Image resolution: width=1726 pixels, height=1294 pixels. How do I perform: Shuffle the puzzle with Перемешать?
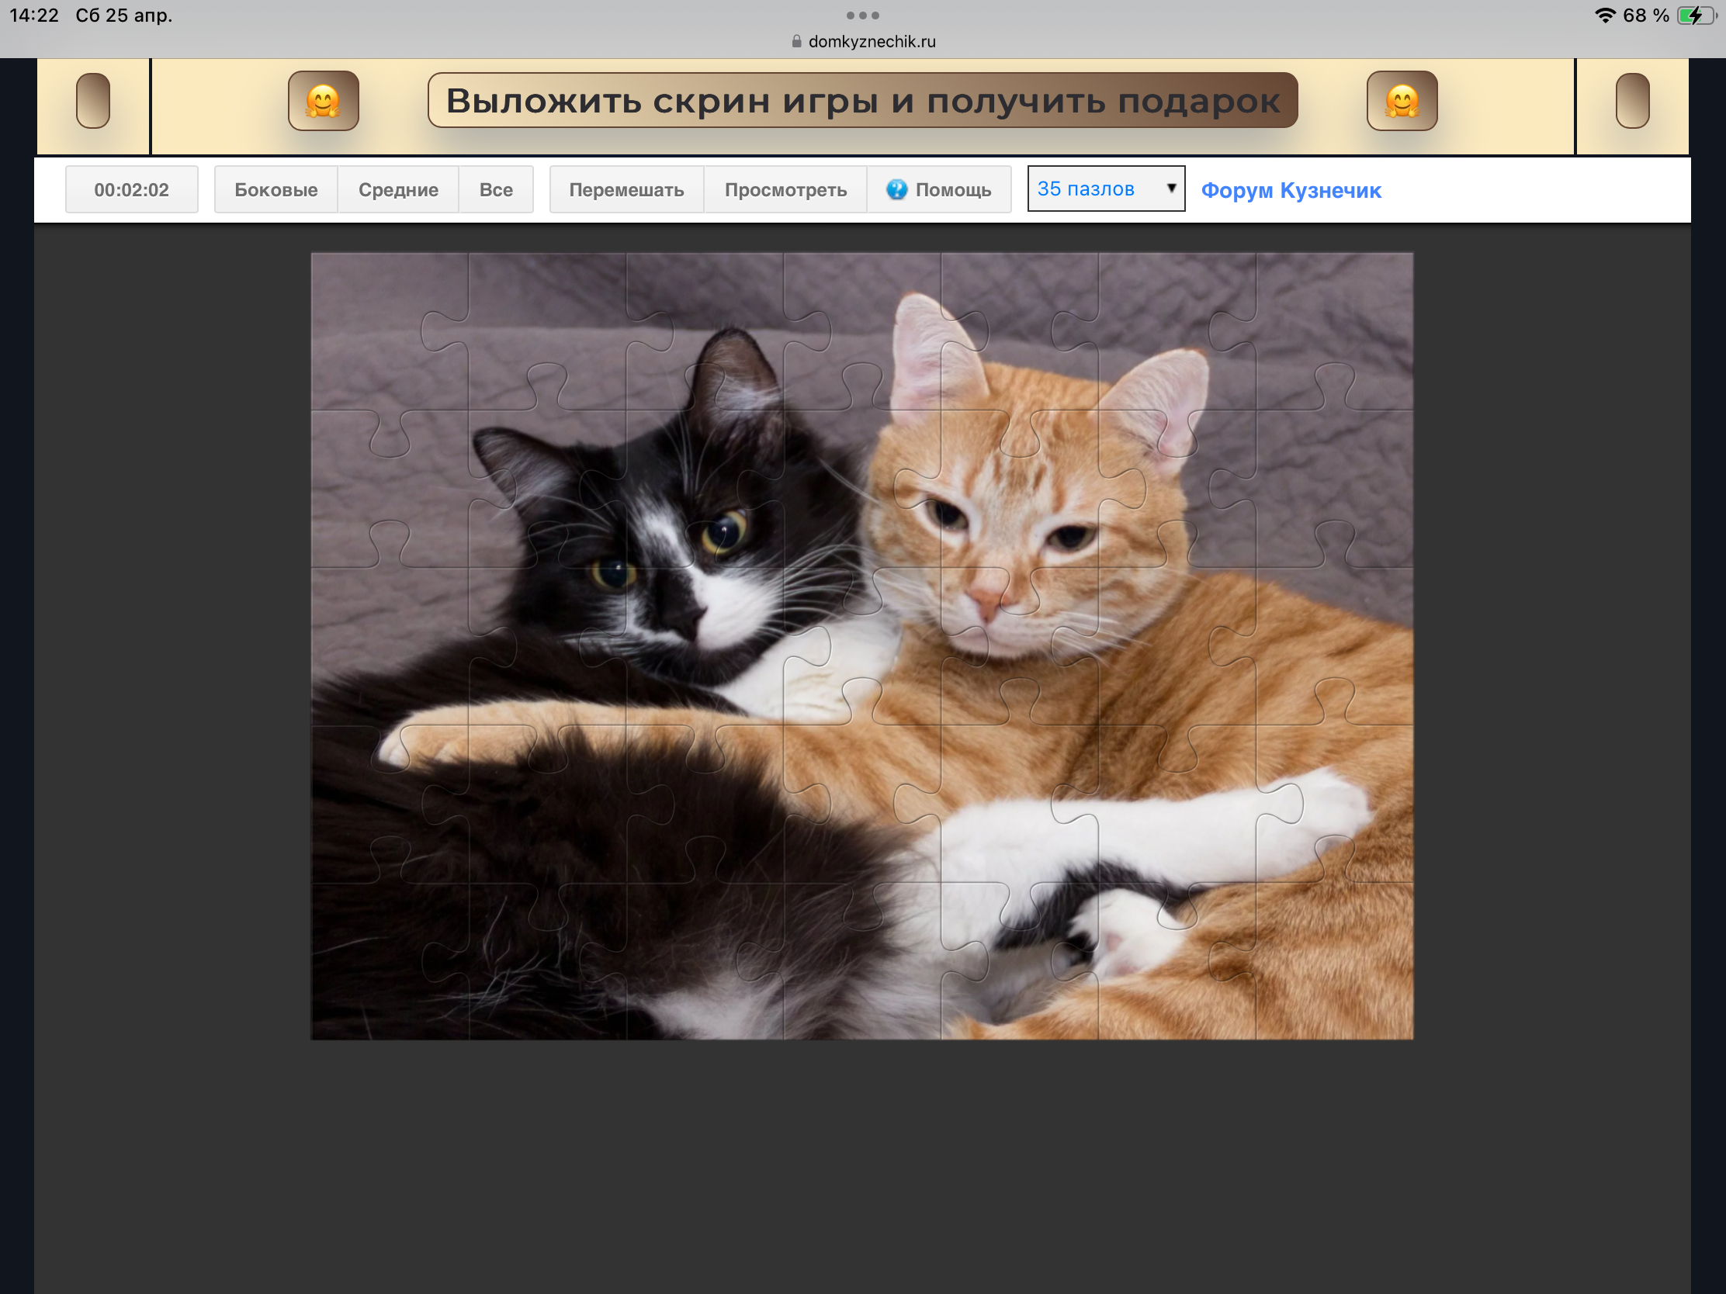626,189
